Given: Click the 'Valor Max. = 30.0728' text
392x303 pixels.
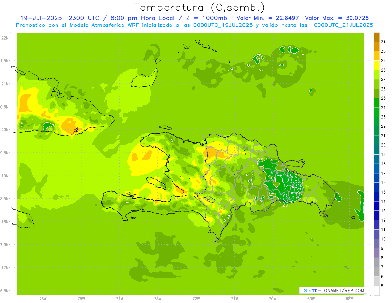Looking at the screenshot, I should pyautogui.click(x=337, y=18).
